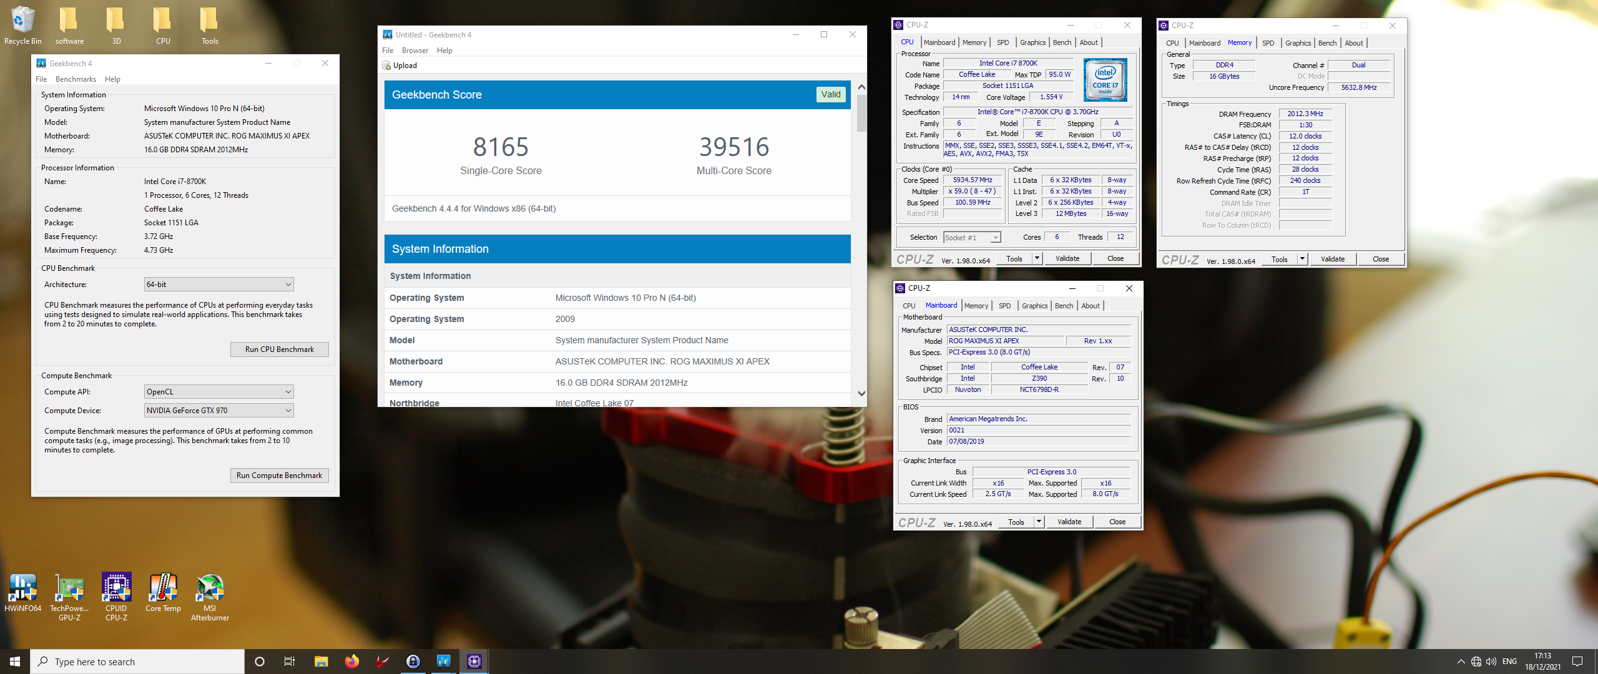
Task: Switch to SPD tab in CPU-Z Memory window
Action: point(1268,43)
